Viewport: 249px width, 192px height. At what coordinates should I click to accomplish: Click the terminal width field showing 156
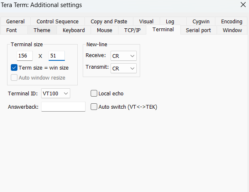click(25, 56)
